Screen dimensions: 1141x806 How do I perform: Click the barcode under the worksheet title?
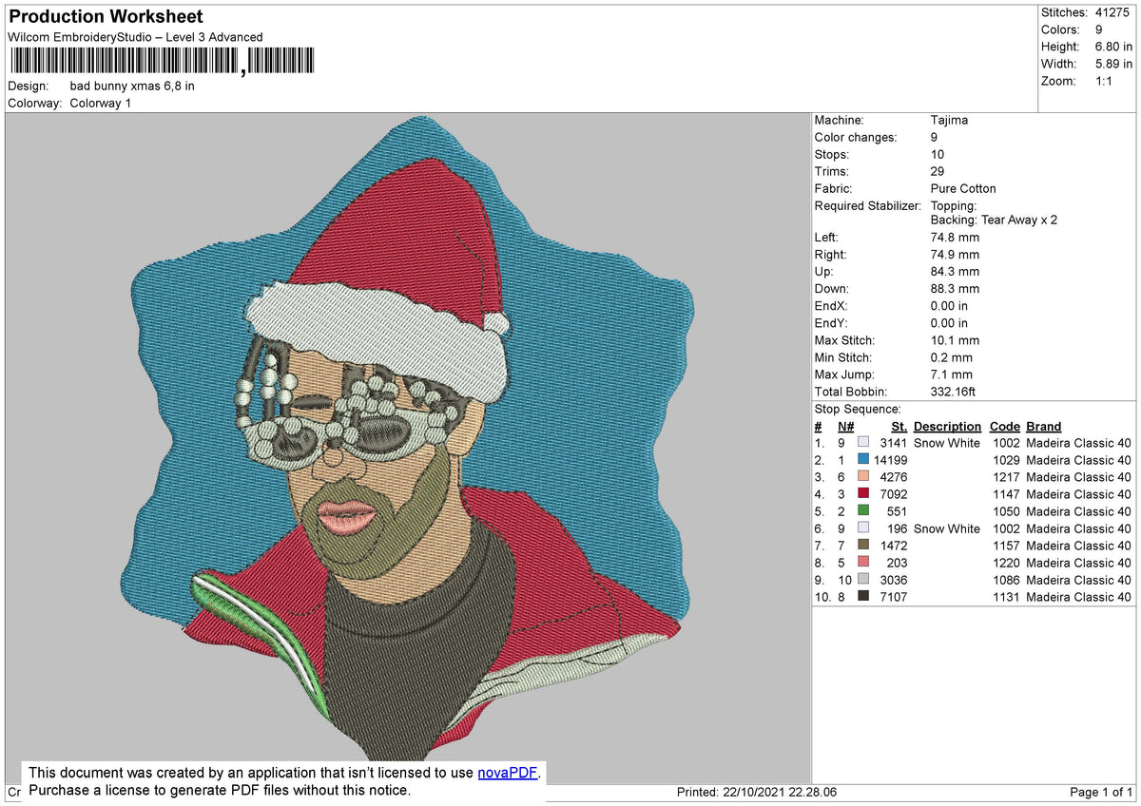[162, 62]
